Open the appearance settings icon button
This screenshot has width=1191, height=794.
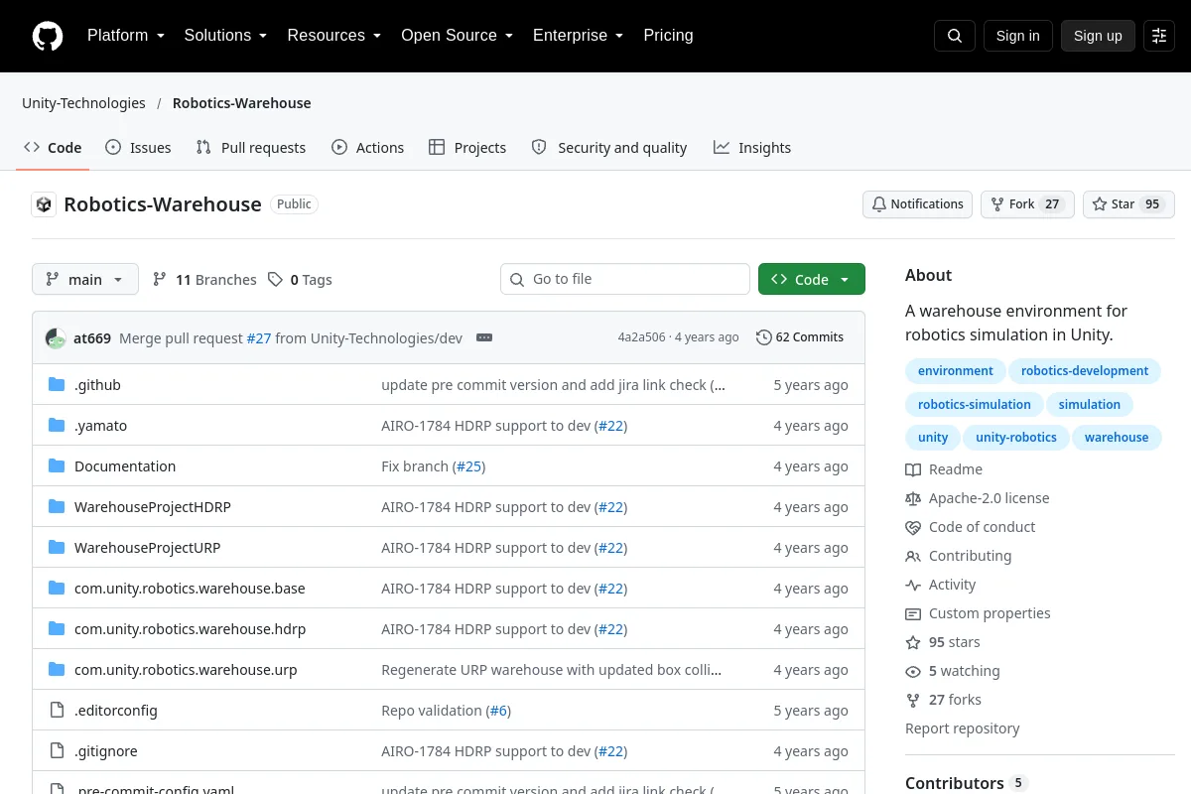[1159, 36]
